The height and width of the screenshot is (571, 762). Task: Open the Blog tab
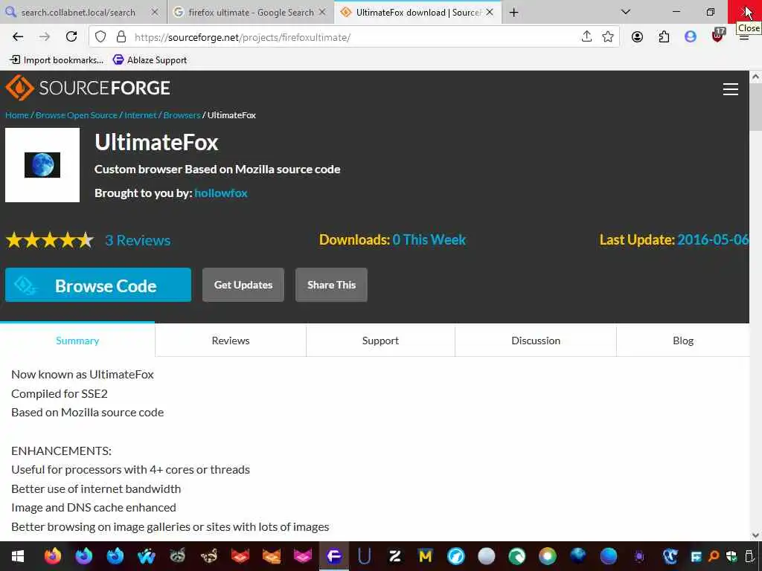(683, 341)
